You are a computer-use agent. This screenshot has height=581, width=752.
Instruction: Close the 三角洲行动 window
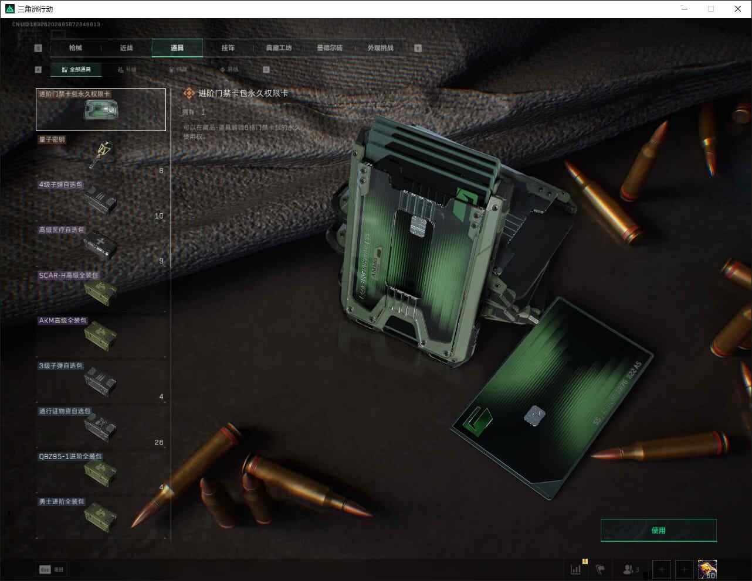click(738, 9)
